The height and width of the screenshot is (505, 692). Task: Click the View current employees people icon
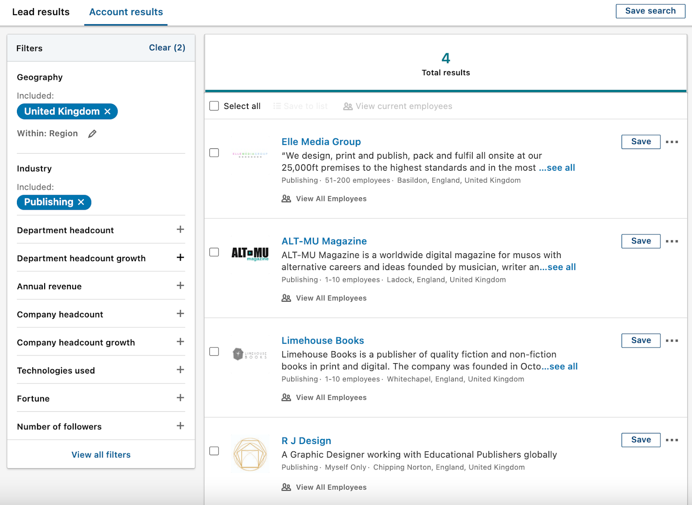(348, 106)
